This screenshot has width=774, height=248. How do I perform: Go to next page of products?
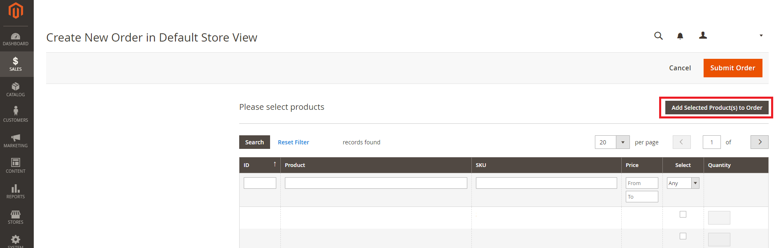pyautogui.click(x=759, y=142)
